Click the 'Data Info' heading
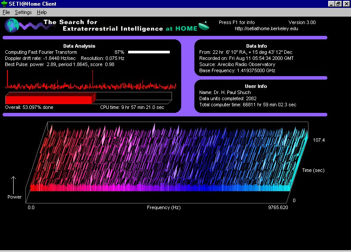 [257, 46]
